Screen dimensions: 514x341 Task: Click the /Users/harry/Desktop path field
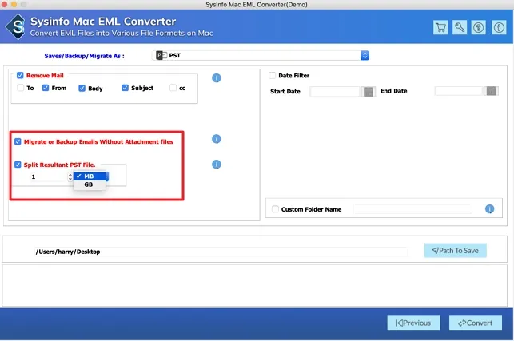[x=221, y=252]
